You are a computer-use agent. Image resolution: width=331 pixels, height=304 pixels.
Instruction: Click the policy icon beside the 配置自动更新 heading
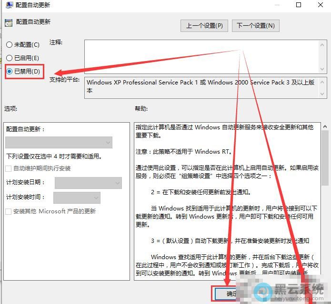pyautogui.click(x=9, y=22)
